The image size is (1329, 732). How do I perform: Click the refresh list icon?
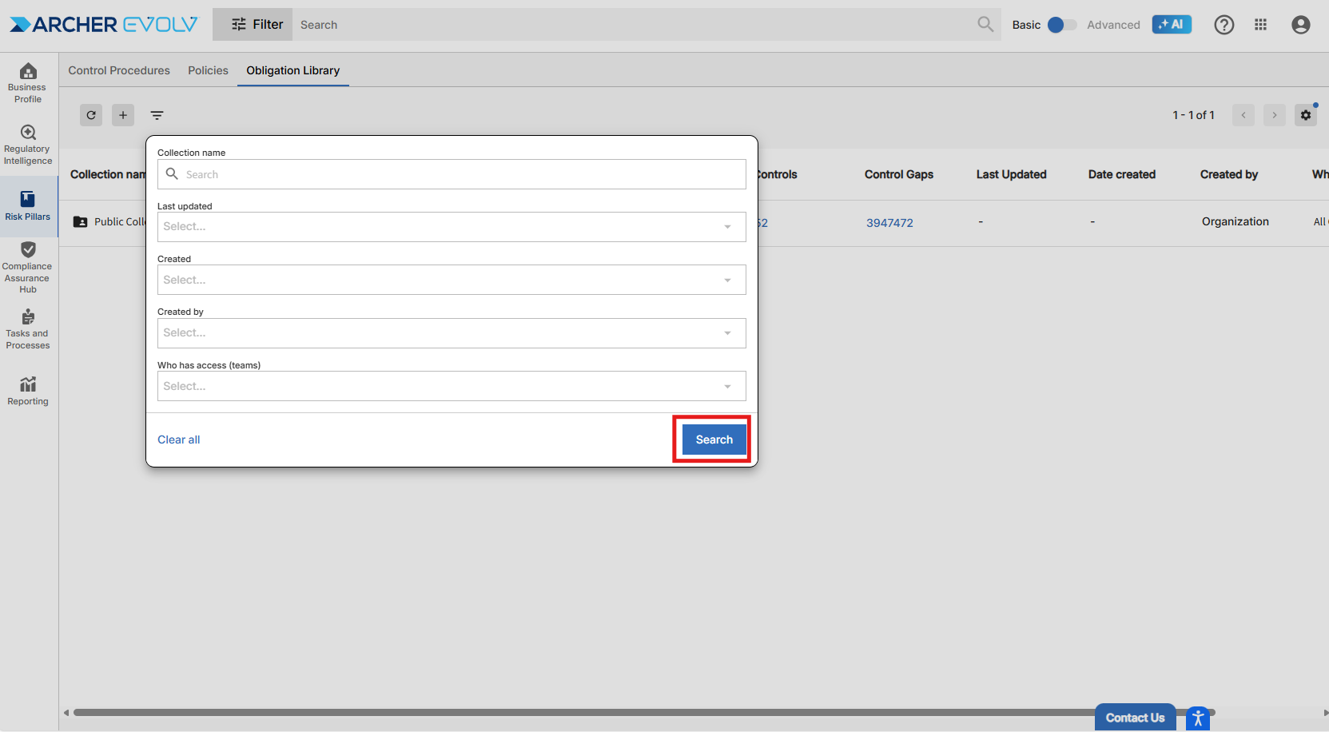91,115
